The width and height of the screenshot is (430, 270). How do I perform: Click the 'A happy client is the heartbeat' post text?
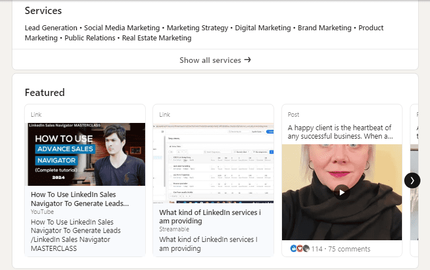tap(340, 132)
